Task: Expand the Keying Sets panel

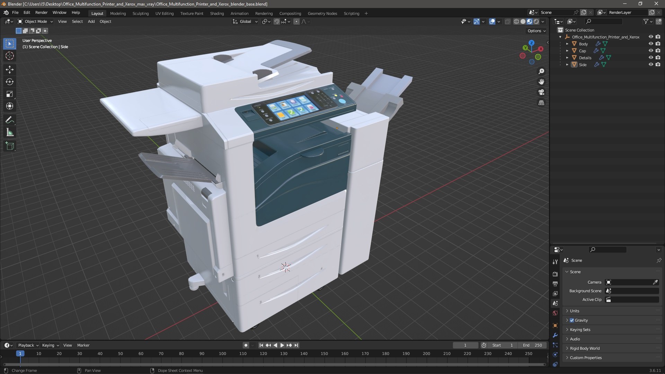Action: pos(612,330)
